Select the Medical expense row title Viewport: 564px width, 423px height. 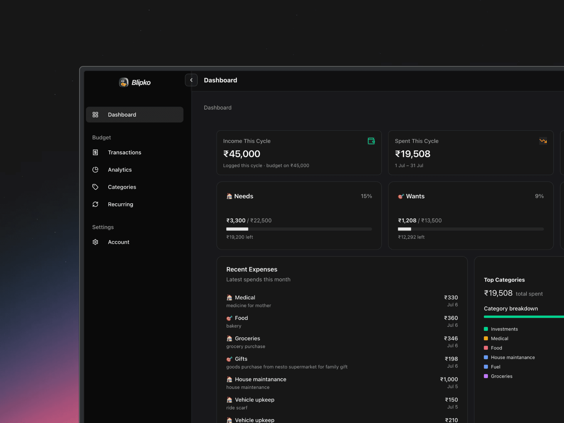tap(245, 298)
